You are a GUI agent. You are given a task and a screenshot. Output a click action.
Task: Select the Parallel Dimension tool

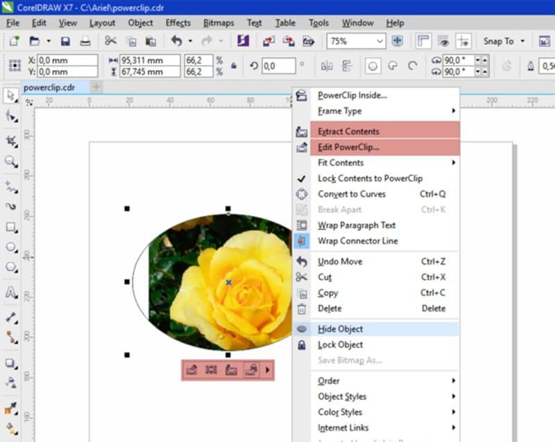(x=10, y=317)
